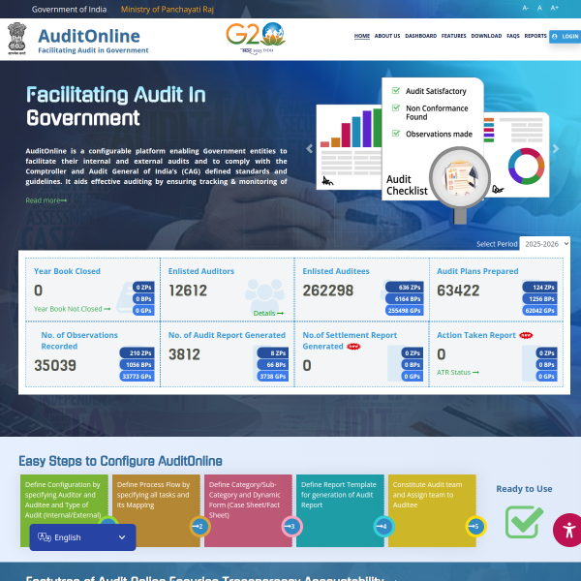Open the About Us menu item
The height and width of the screenshot is (581, 581).
pyautogui.click(x=387, y=36)
